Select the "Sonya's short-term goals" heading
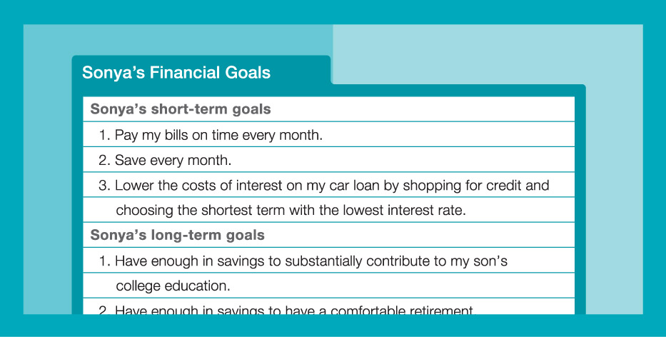The height and width of the screenshot is (337, 666). click(181, 110)
